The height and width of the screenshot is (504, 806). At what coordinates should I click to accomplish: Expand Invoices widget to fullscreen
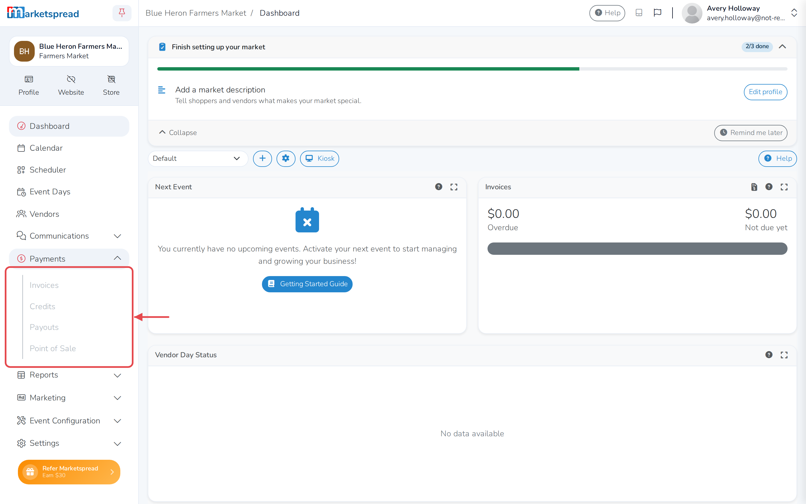click(x=784, y=187)
